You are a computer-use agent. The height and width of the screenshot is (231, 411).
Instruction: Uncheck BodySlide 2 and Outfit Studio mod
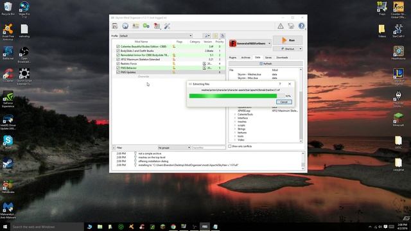tap(118, 51)
